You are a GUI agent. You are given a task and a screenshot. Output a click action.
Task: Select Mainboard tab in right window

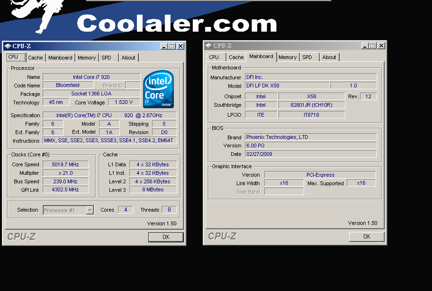coord(261,57)
